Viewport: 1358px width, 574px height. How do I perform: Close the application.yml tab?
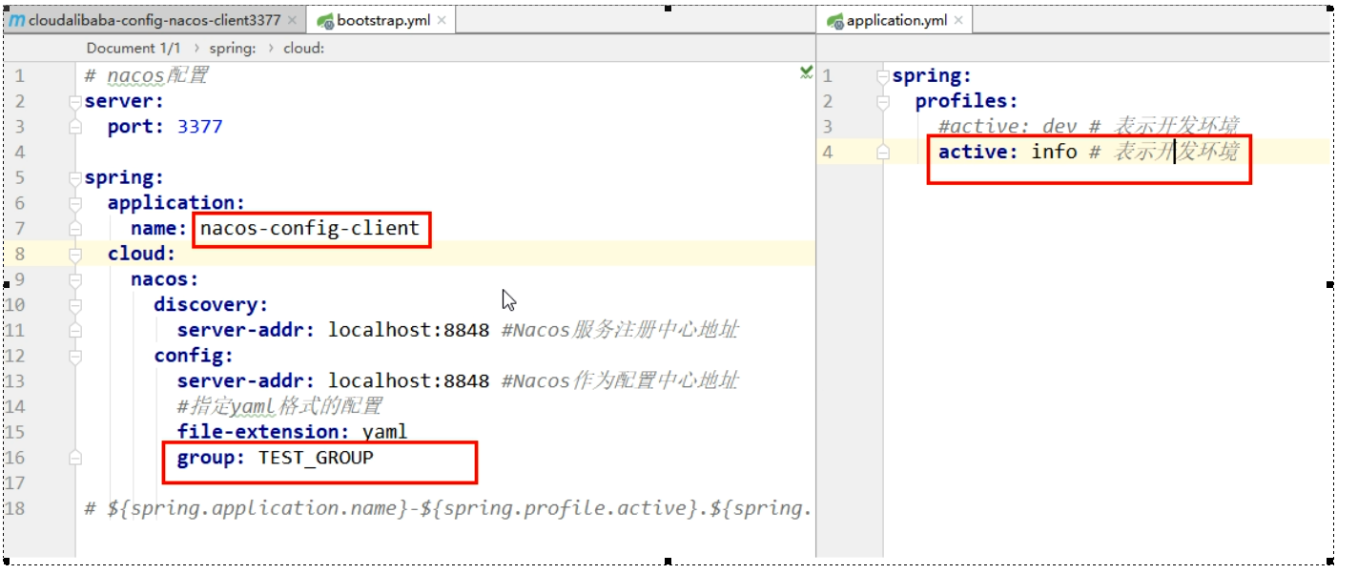[x=958, y=20]
